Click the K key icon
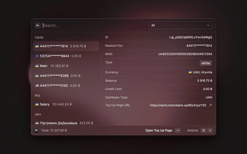 coord(210,131)
